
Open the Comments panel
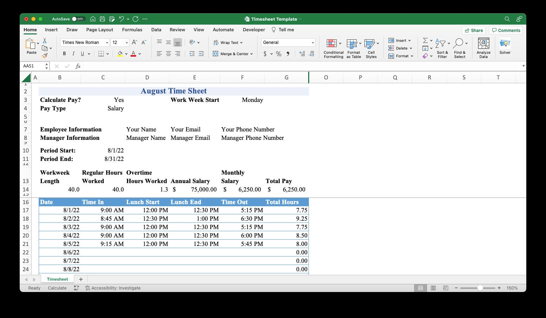(506, 30)
